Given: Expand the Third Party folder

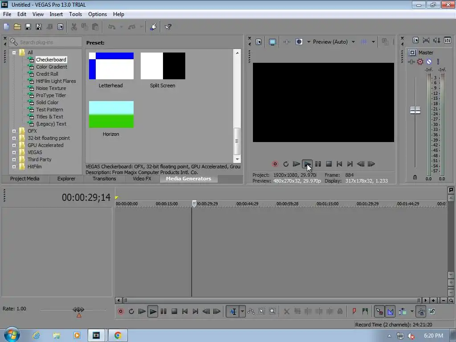Looking at the screenshot, I should pyautogui.click(x=14, y=160).
